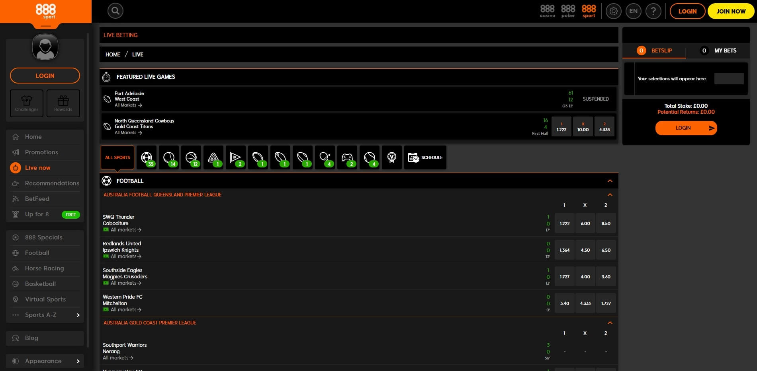Image resolution: width=757 pixels, height=371 pixels.
Task: Select the esports gamepad filter icon
Action: (x=347, y=157)
